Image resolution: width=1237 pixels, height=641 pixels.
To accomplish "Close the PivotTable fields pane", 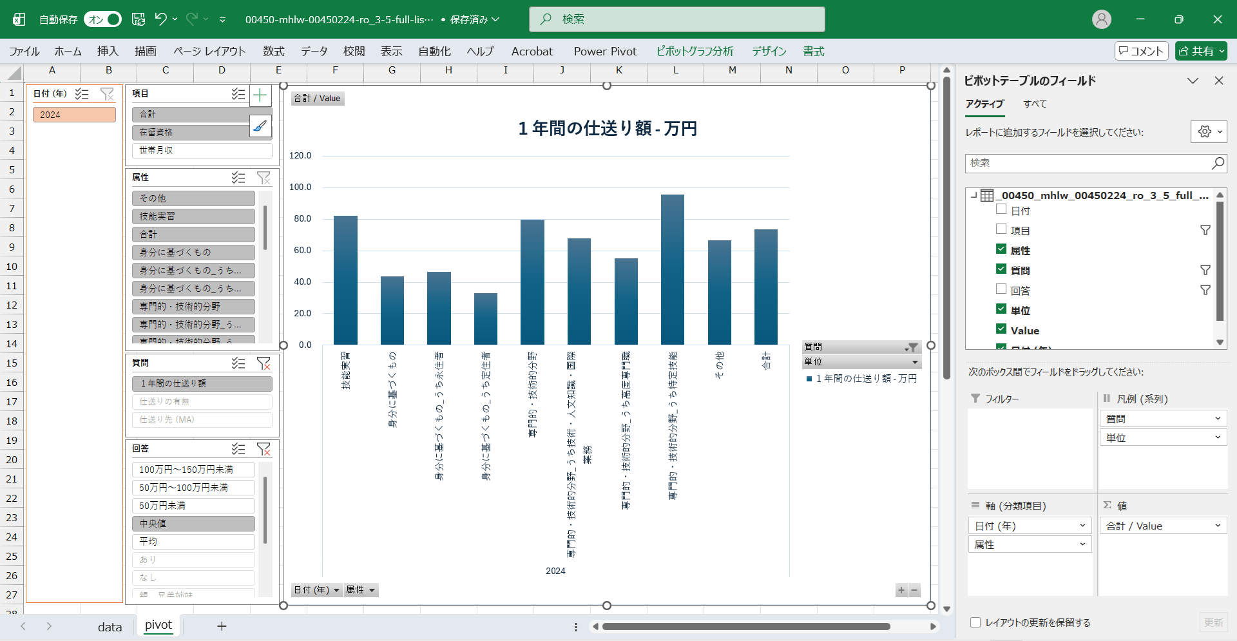I will pyautogui.click(x=1218, y=81).
